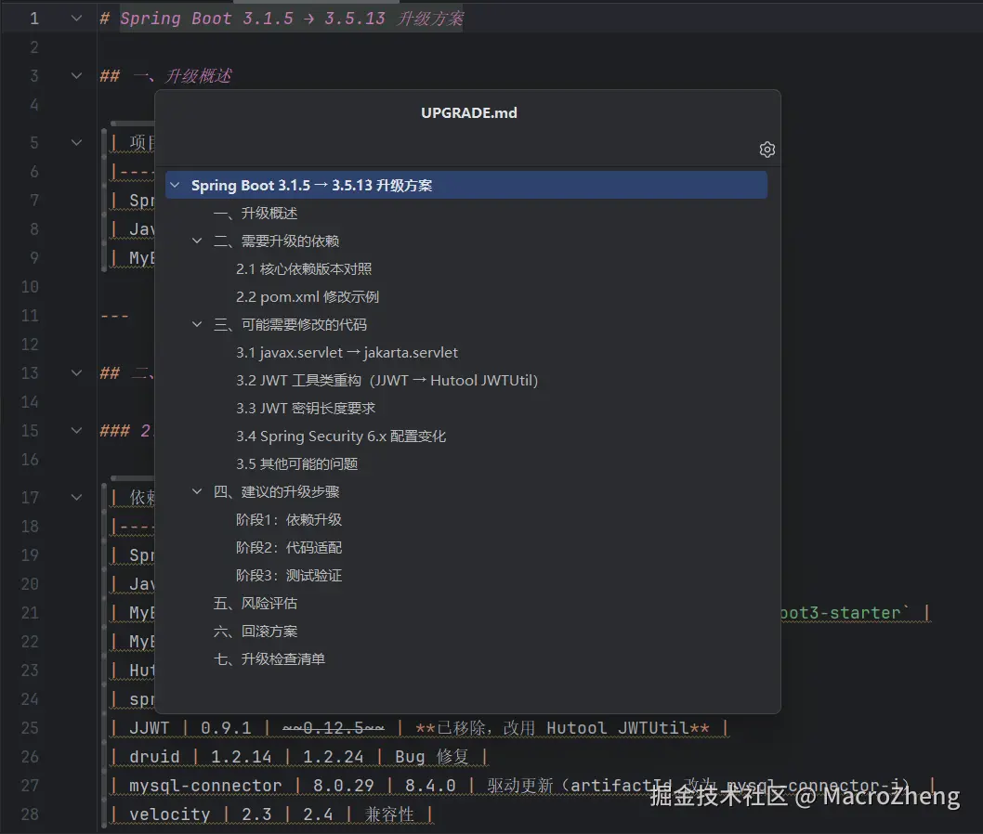Go to 3.1 javax.servlet → jakarta.servlet
This screenshot has width=983, height=834.
click(x=347, y=353)
